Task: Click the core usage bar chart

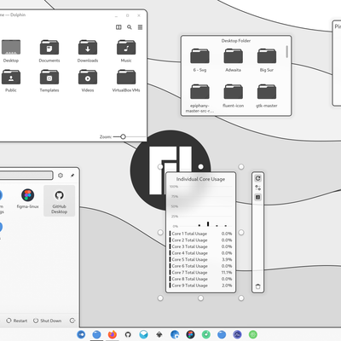Action: point(201,206)
